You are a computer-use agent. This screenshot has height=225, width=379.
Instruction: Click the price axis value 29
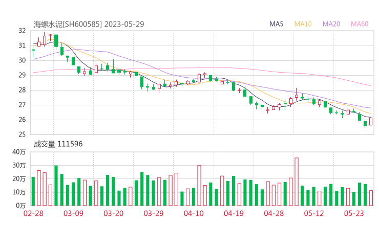[x=22, y=75]
